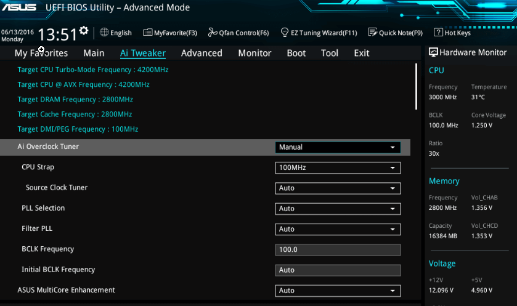Viewport: 517px width, 306px height.
Task: Open the PLL Selection dropdown
Action: [x=338, y=209]
